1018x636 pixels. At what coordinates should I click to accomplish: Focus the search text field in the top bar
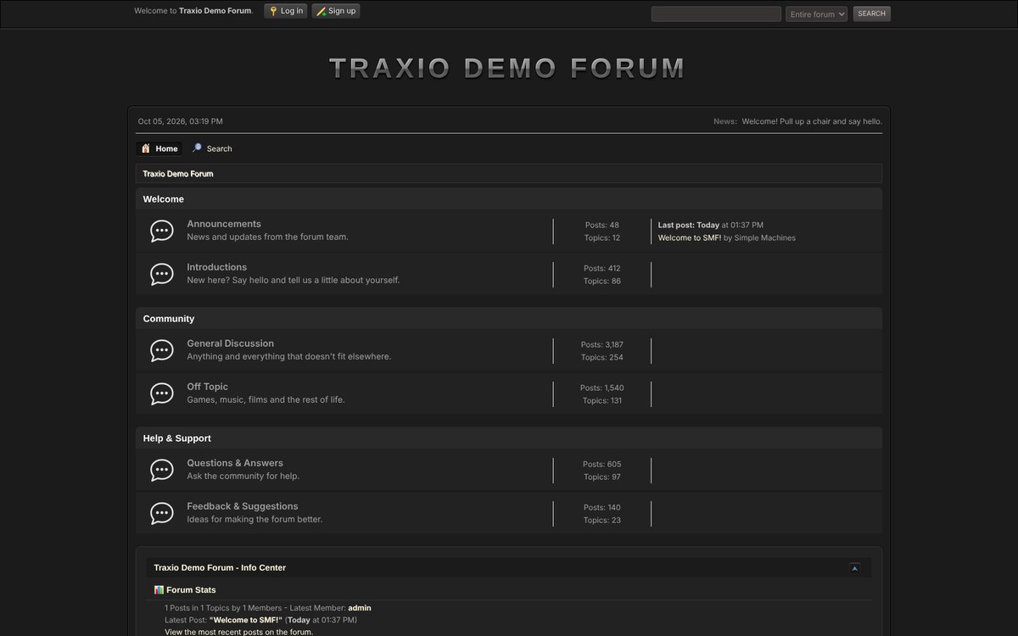[716, 14]
